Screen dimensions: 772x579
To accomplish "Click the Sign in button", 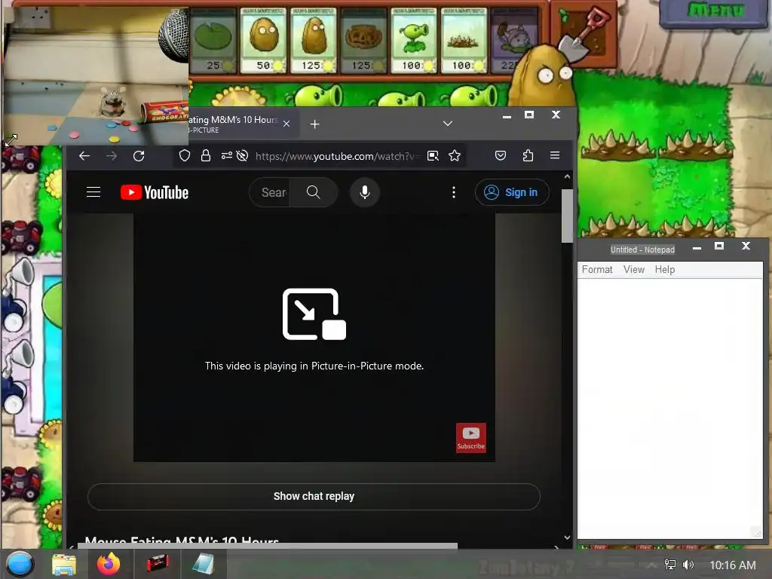I will coord(512,192).
